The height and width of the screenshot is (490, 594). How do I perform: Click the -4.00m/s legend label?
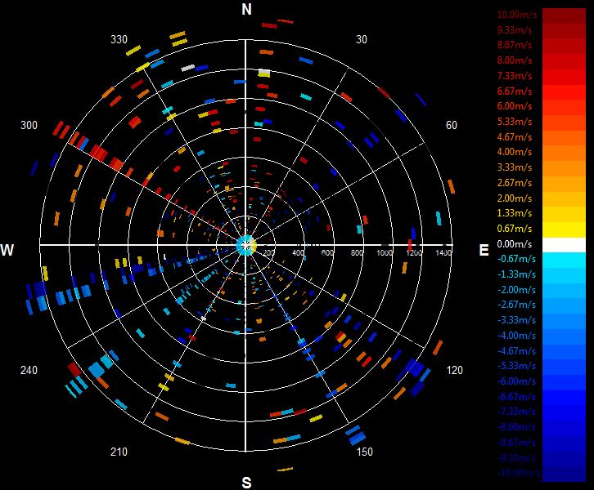[517, 336]
